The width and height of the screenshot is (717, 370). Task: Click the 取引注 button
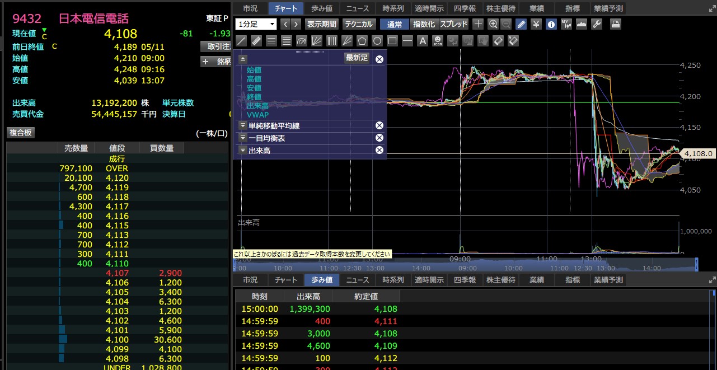(x=216, y=46)
